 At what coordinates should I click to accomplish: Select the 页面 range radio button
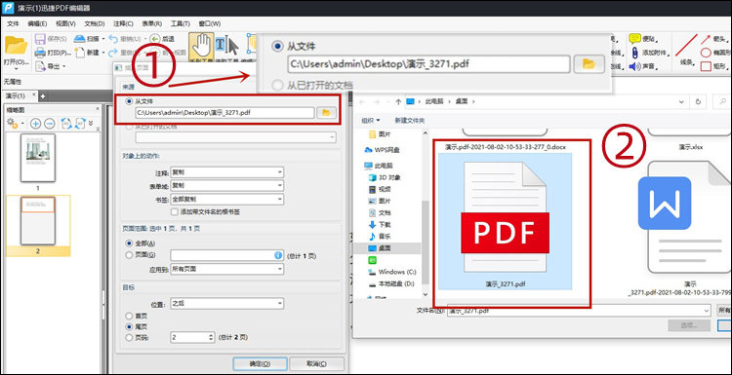pyautogui.click(x=129, y=255)
